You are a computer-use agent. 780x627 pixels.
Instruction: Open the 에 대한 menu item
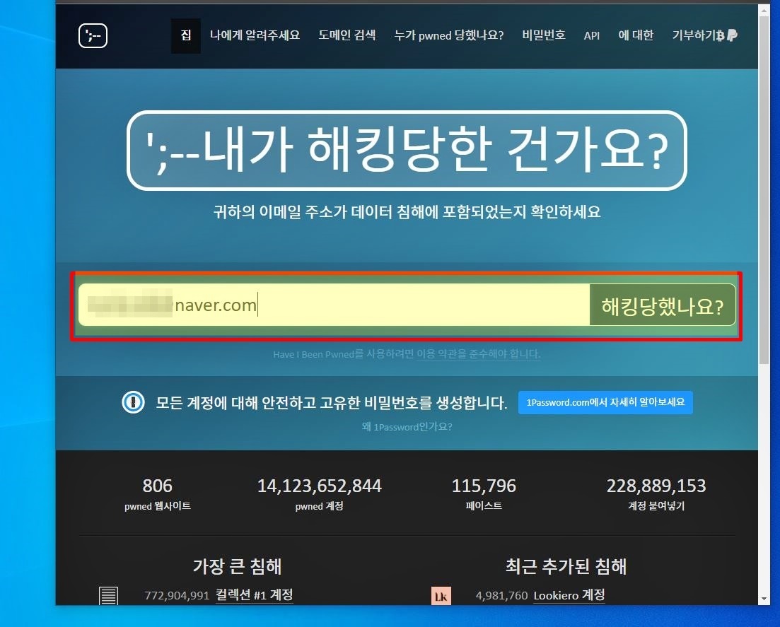635,35
